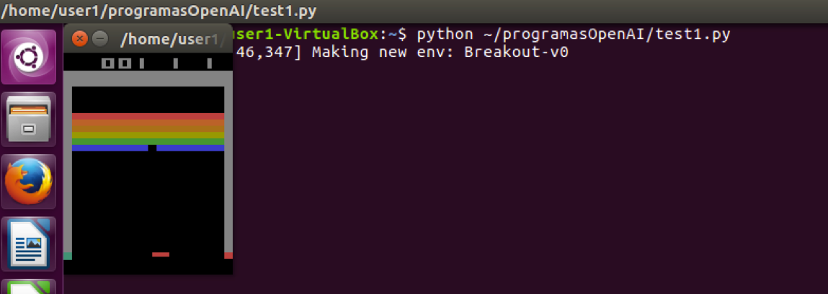
Task: Click the python test1.py command text
Action: pyautogui.click(x=574, y=34)
